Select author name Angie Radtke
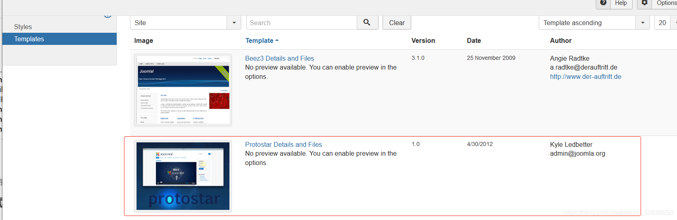 570,58
